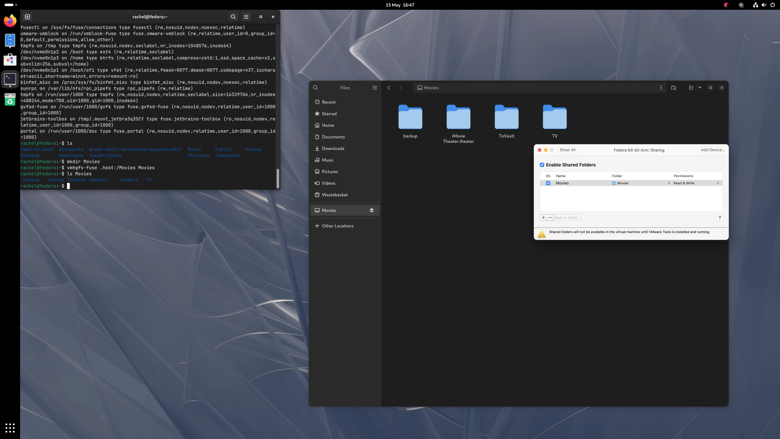Click the terminal search icon
Viewport: 780px width, 439px height.
pos(233,17)
